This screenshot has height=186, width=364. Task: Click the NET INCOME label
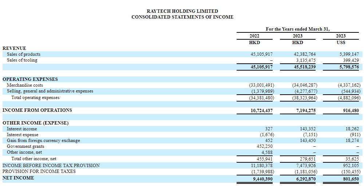click(18, 178)
